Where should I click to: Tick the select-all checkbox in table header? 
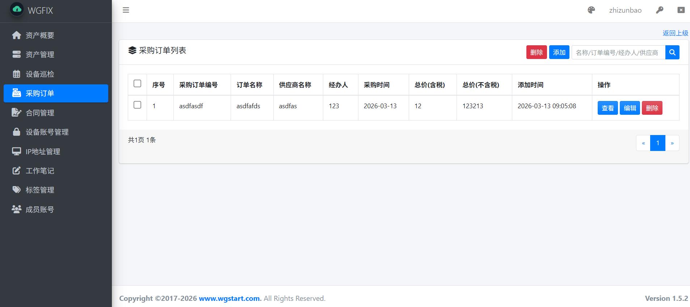(x=137, y=84)
